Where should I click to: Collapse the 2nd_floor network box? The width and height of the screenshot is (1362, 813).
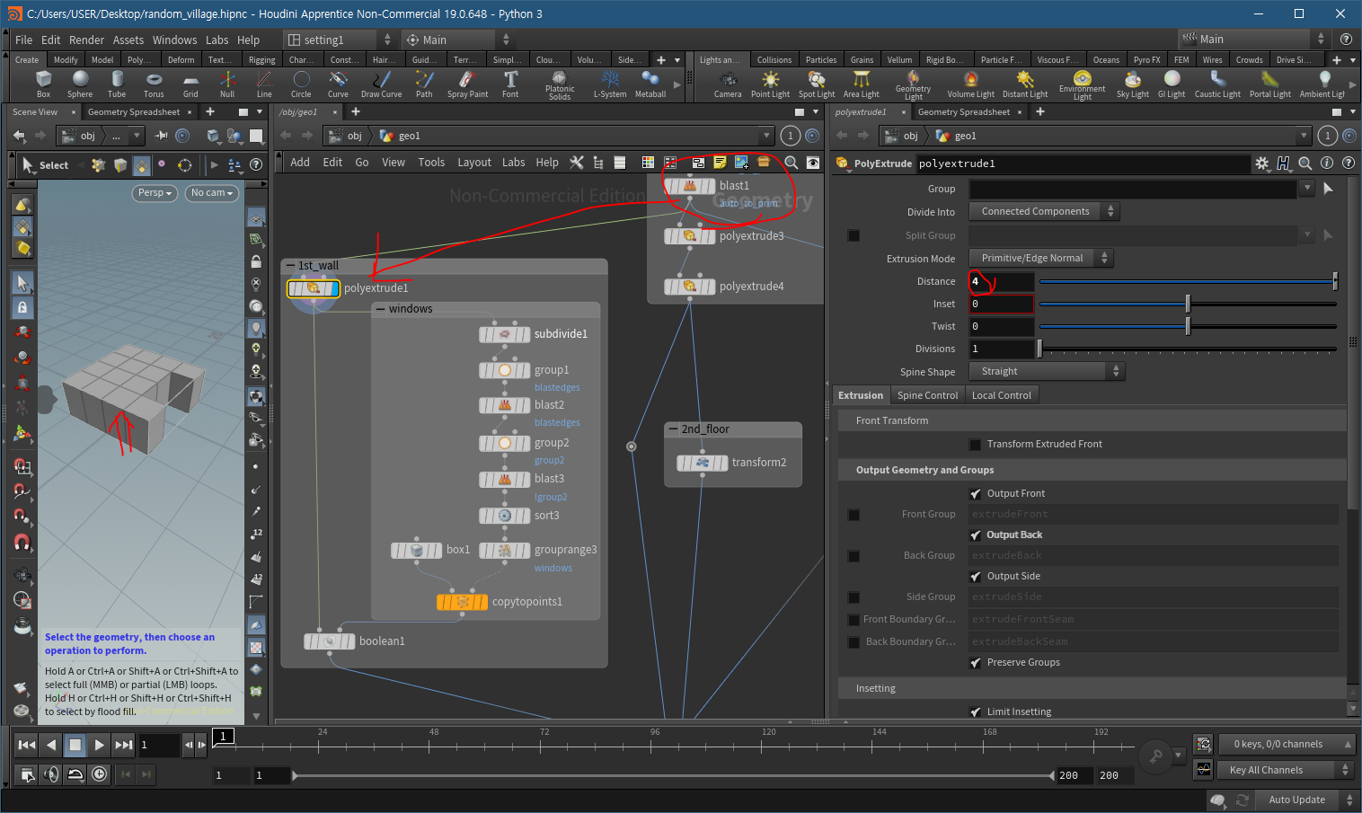pyautogui.click(x=672, y=429)
